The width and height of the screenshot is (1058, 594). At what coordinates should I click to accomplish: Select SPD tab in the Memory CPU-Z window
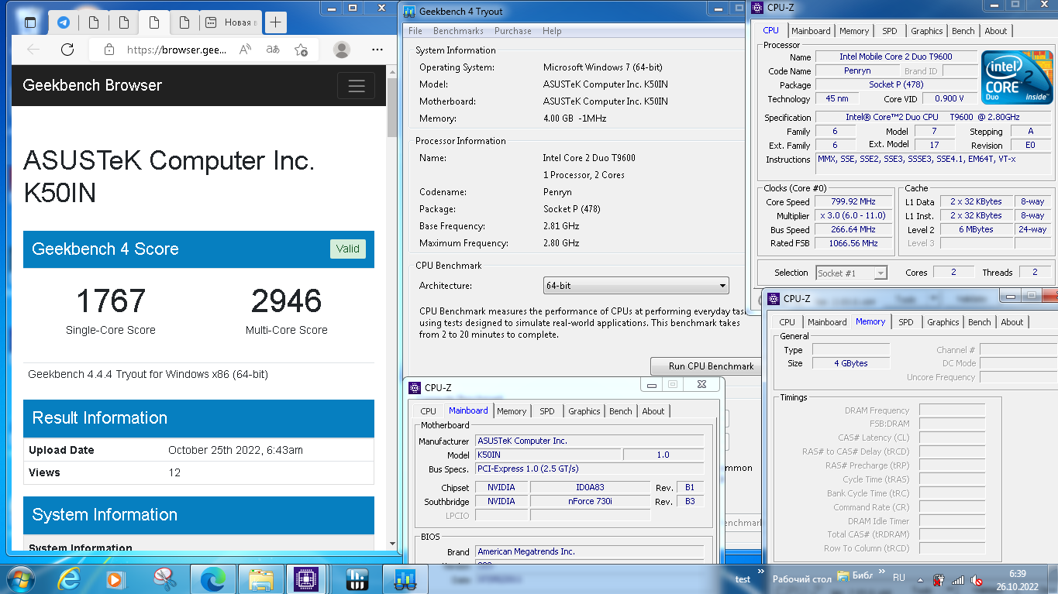click(905, 322)
